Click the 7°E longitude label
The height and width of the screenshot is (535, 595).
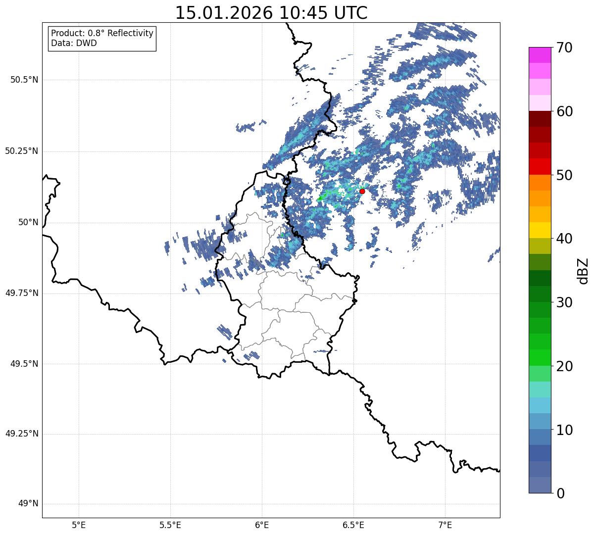click(x=445, y=525)
